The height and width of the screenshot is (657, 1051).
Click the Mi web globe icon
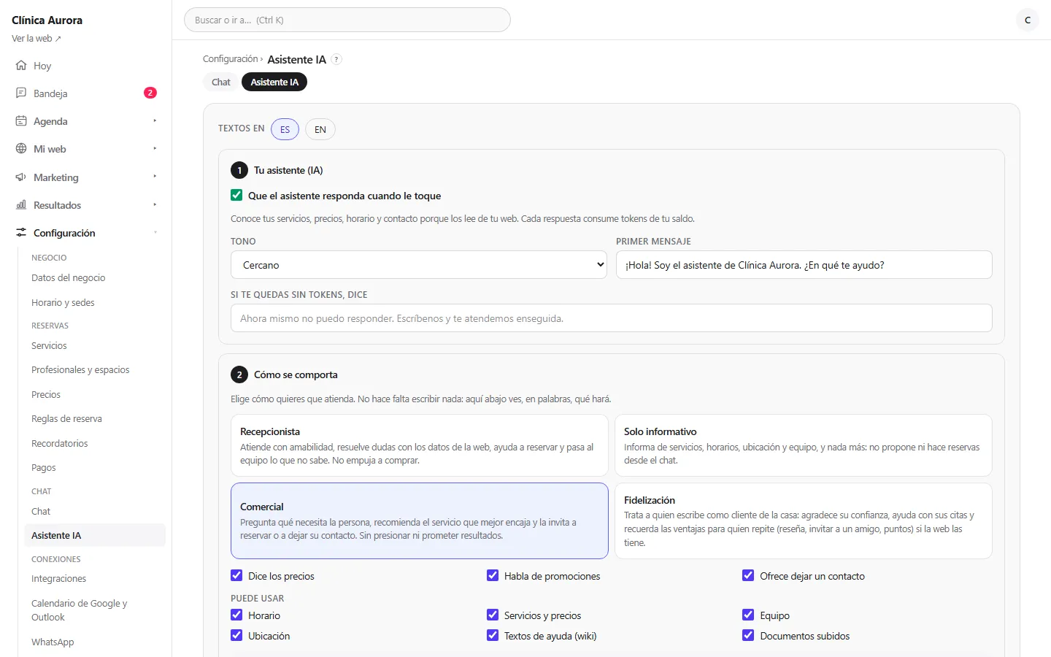tap(21, 149)
